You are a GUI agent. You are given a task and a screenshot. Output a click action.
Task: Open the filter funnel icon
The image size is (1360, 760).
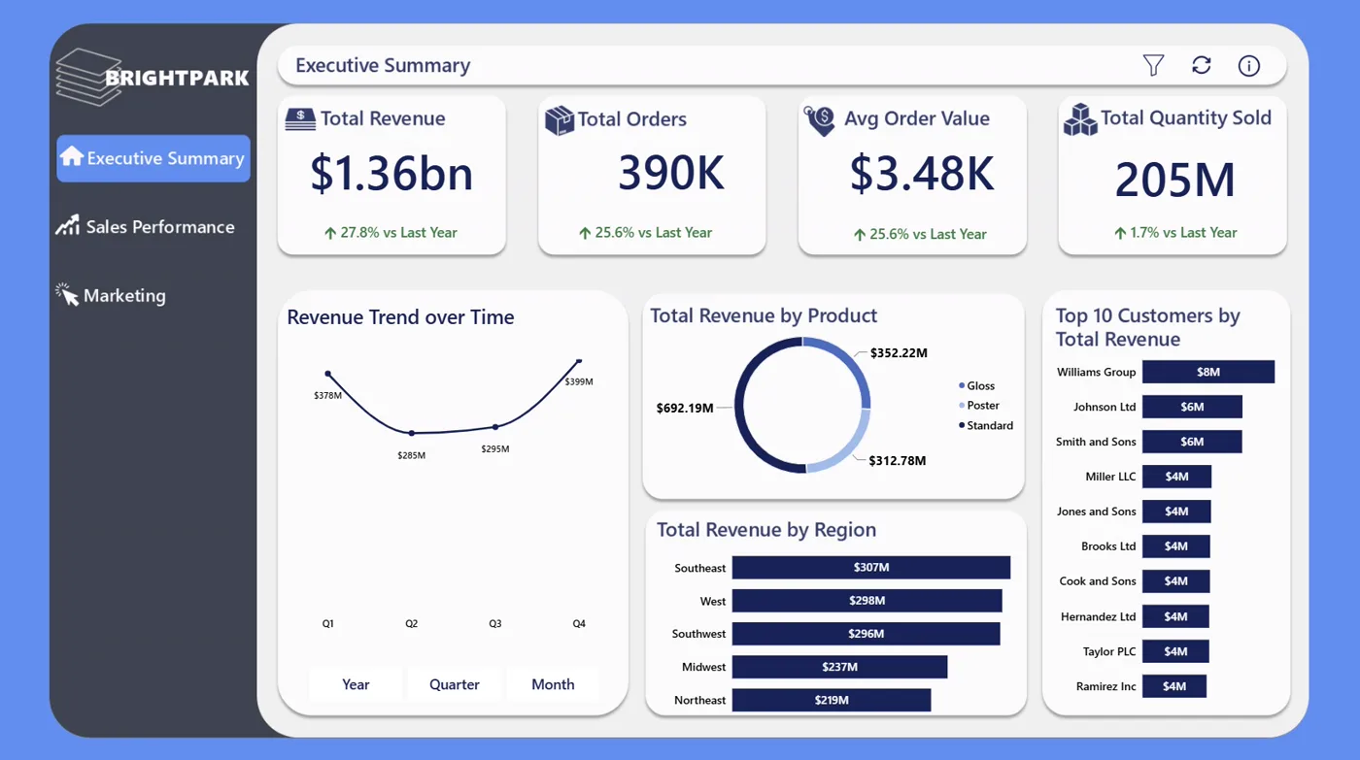coord(1153,65)
